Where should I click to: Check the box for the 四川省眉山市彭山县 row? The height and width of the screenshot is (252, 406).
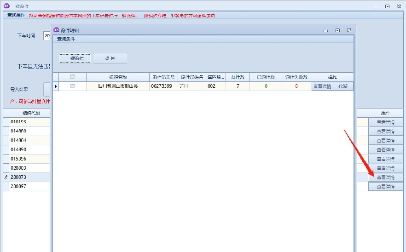click(x=72, y=86)
